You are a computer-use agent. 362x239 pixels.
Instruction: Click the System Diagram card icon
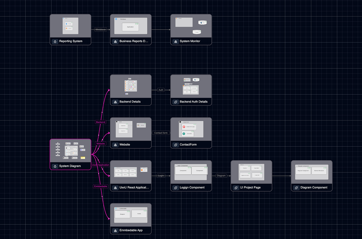pos(55,166)
